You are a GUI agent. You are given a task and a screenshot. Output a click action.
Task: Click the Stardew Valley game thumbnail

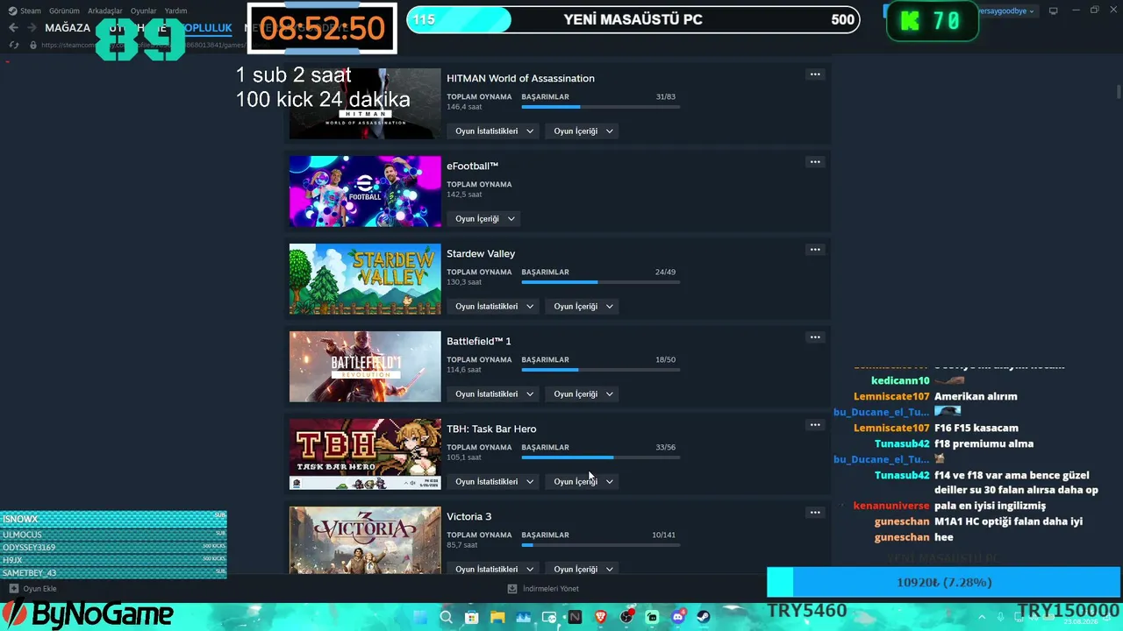coord(365,279)
